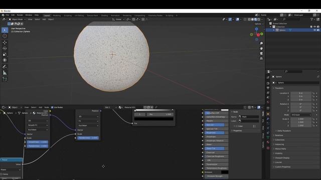Click the node Name field showing Math
Viewport: 321px width, 180px height.
click(x=249, y=117)
